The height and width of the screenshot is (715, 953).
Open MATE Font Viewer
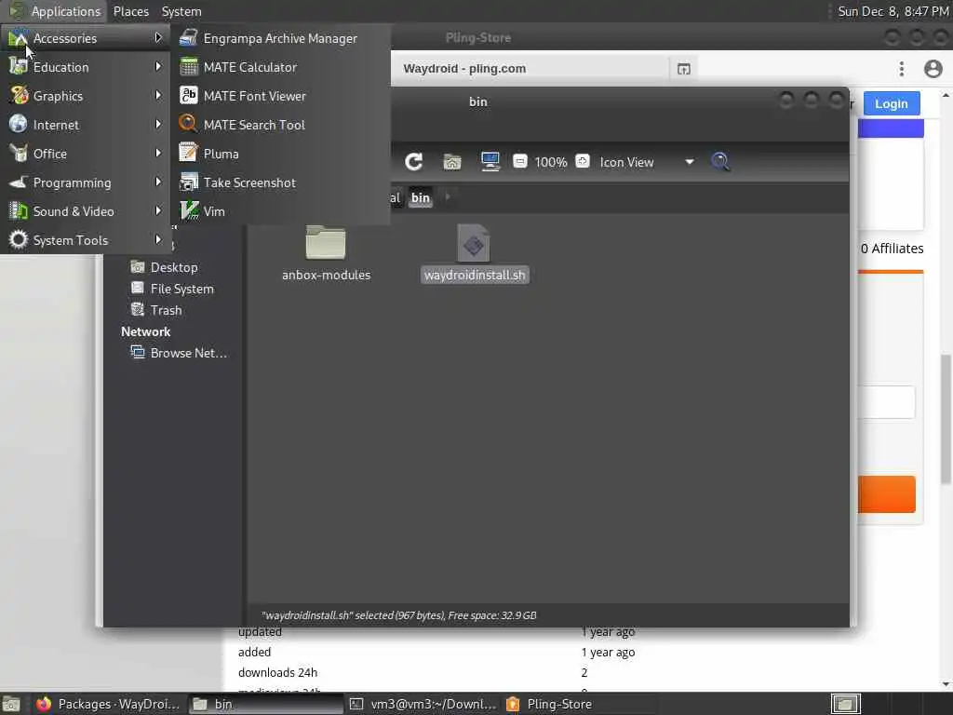(x=255, y=96)
